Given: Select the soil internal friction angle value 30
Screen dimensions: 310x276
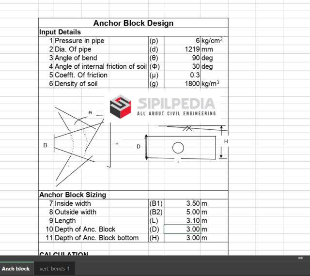Looking at the screenshot, I should tap(182, 66).
